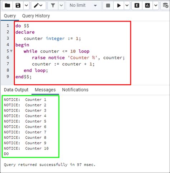Open the filter funnel icon
This screenshot has width=170, height=173.
coord(53,5)
